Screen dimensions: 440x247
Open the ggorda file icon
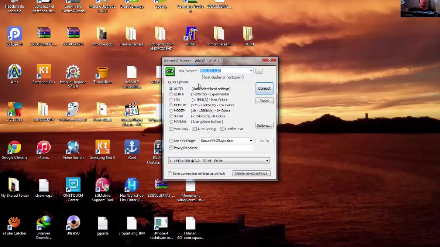(102, 225)
